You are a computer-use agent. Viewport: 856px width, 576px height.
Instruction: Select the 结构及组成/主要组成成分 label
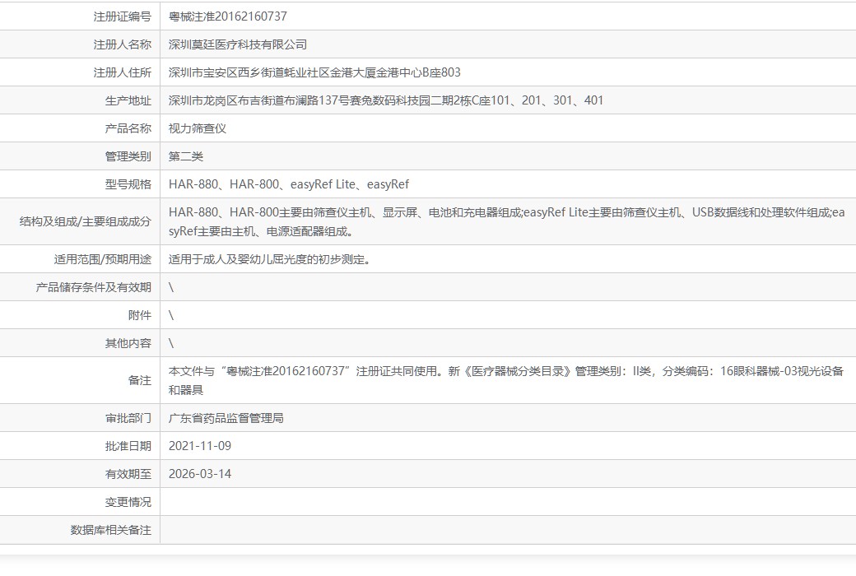pos(85,221)
